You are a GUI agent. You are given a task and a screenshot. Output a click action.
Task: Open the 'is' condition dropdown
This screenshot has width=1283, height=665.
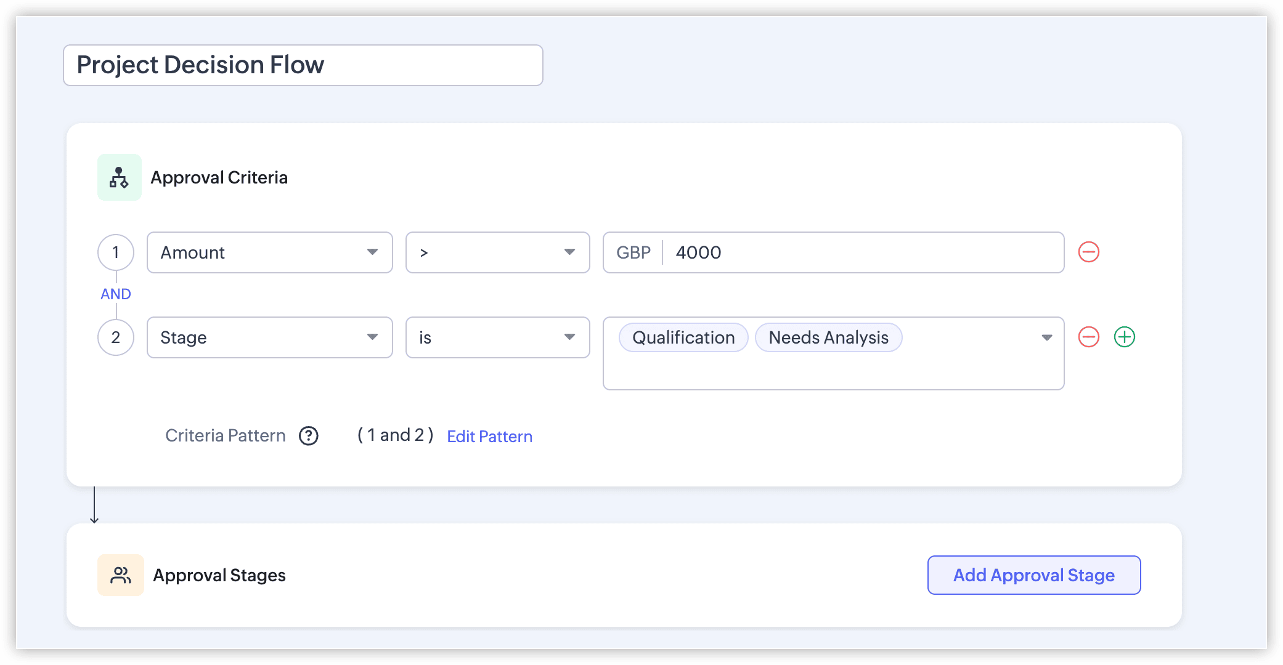498,337
